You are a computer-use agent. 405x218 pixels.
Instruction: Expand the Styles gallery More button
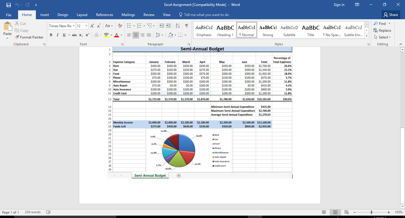click(x=366, y=36)
